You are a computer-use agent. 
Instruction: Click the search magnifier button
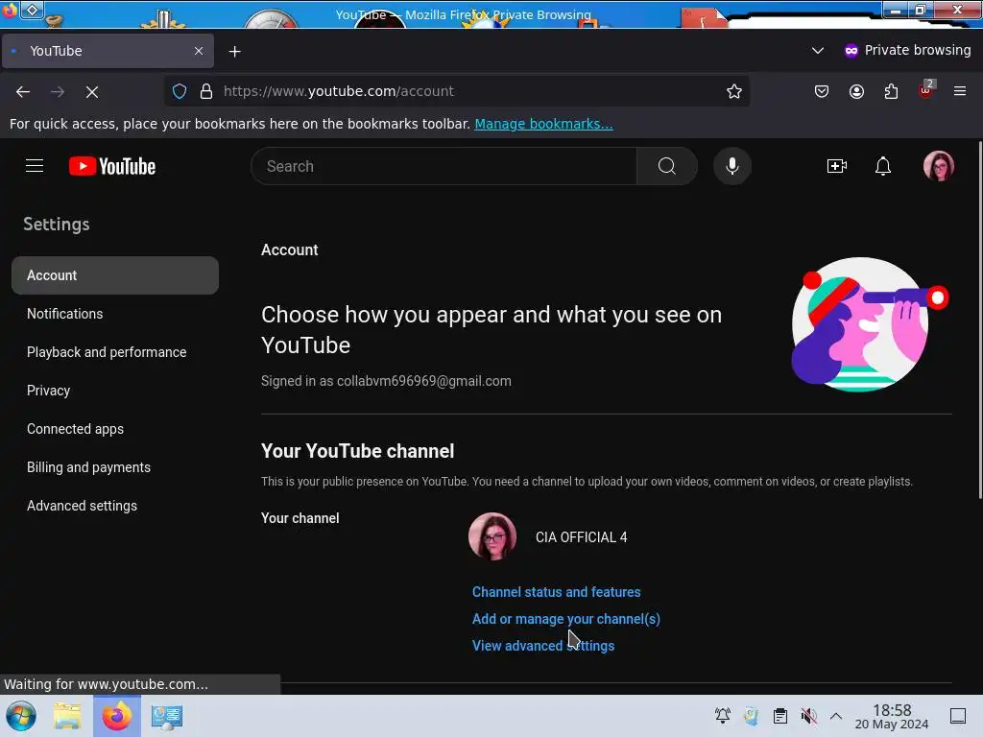coord(666,166)
